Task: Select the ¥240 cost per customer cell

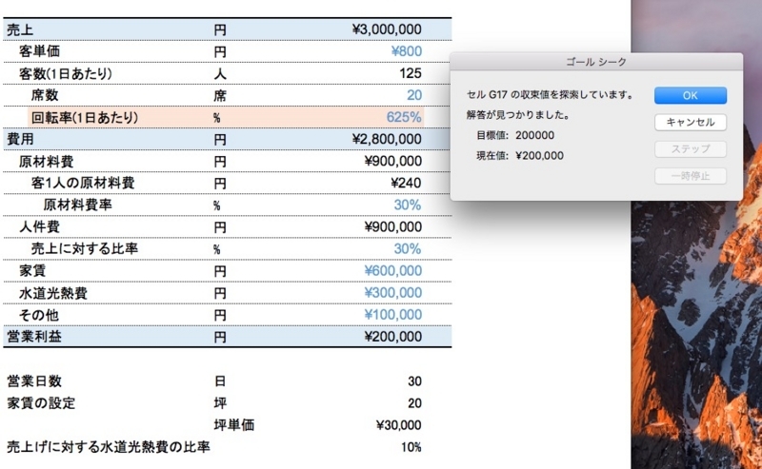Action: click(x=406, y=183)
